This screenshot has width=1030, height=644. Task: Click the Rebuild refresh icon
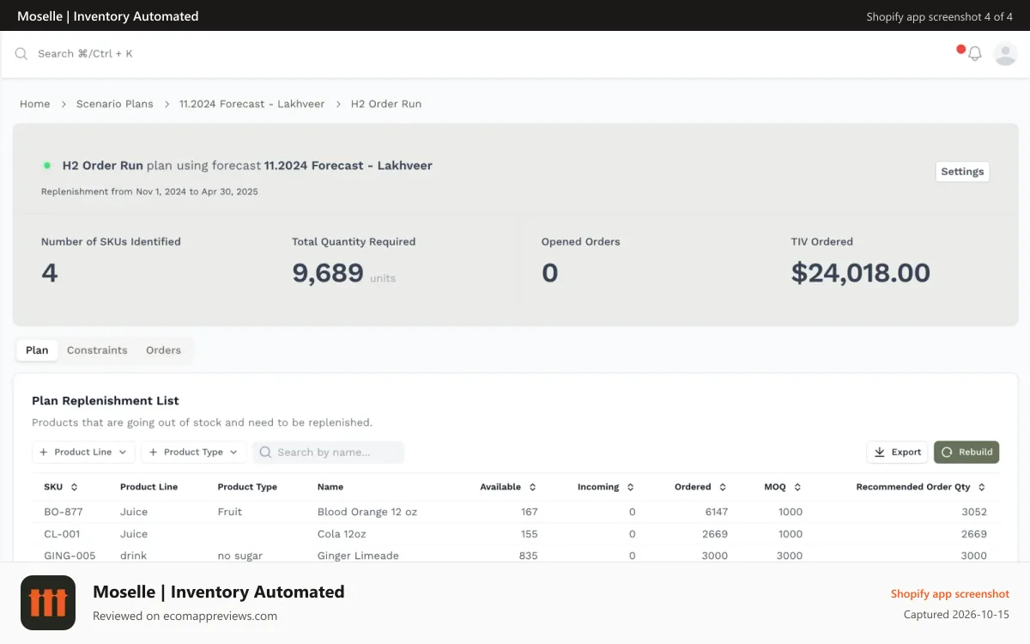pyautogui.click(x=947, y=452)
